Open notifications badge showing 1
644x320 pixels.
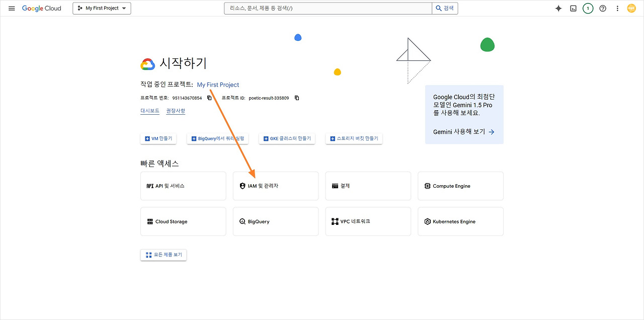click(588, 9)
